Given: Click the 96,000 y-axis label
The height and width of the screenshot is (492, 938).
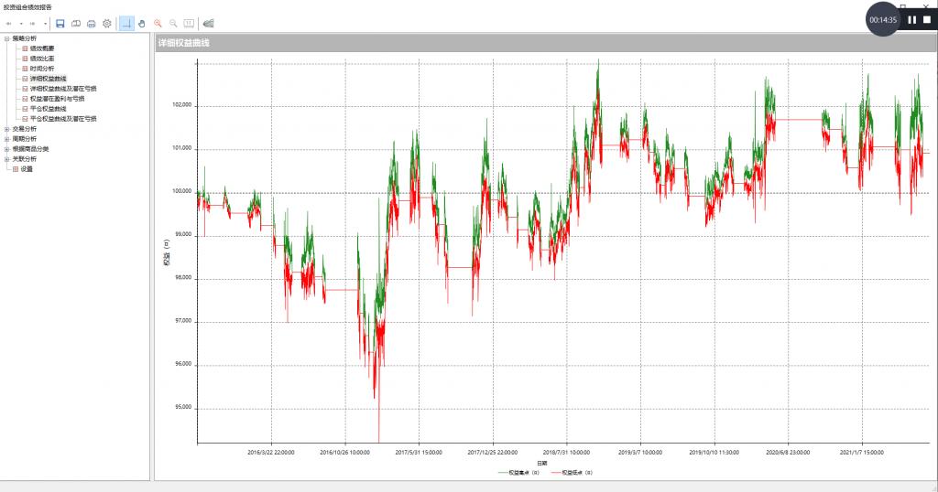Looking at the screenshot, I should click(x=183, y=364).
